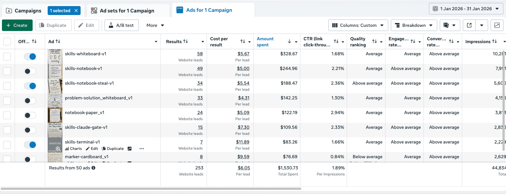The width and height of the screenshot is (506, 194).
Task: Toggle skills-notebook-v1 ad on
Action: 30,71
